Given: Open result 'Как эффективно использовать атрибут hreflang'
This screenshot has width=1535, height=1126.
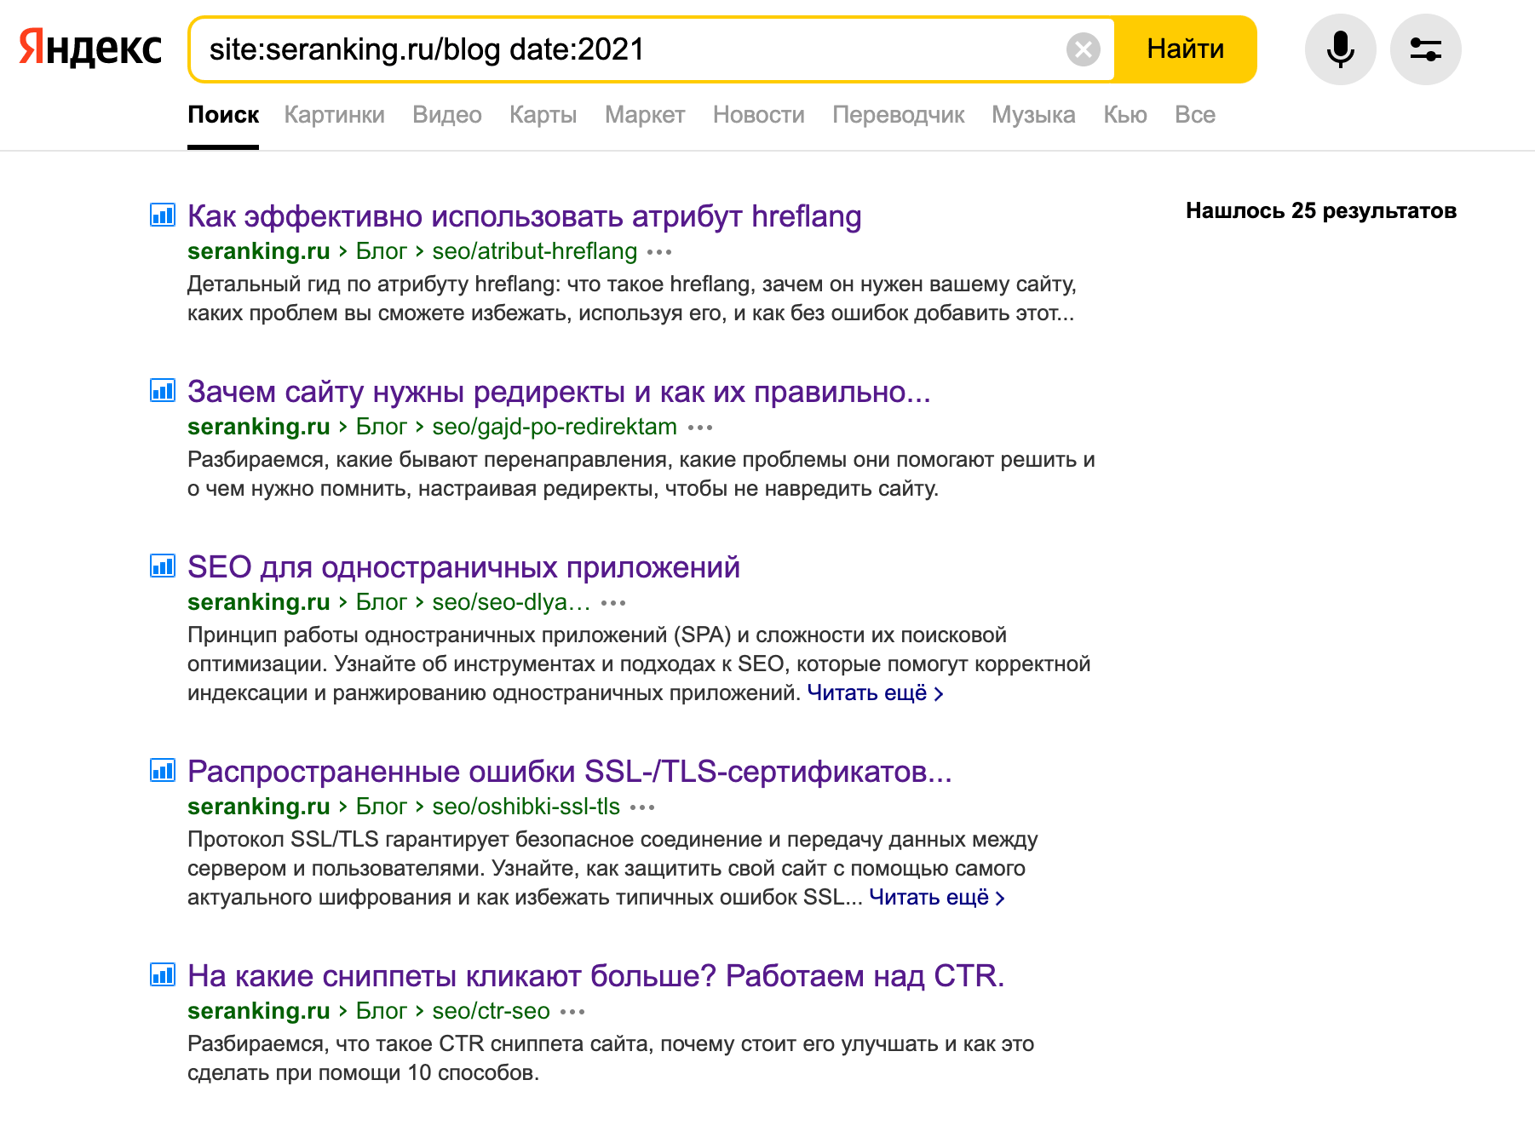Looking at the screenshot, I should tap(525, 216).
